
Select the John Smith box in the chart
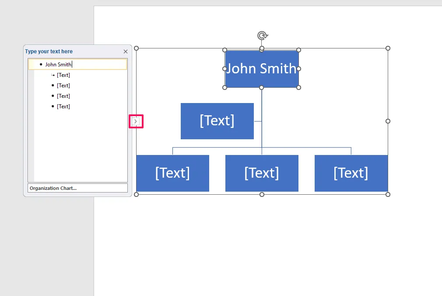[x=262, y=69]
